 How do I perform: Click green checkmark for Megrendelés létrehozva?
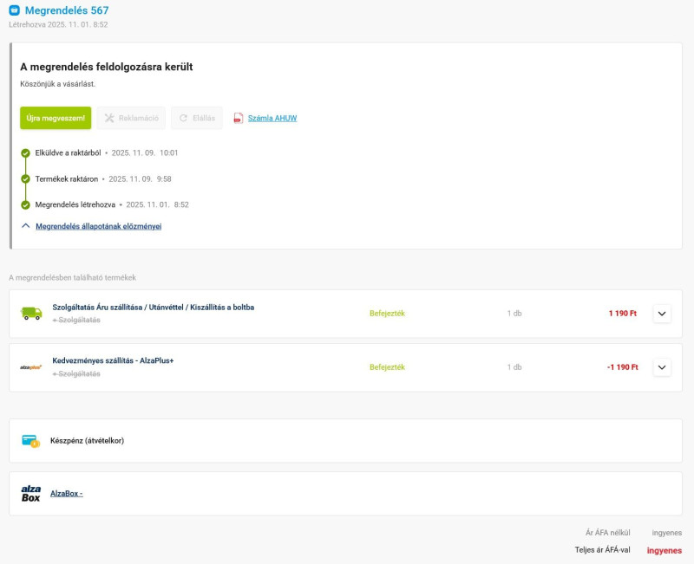pyautogui.click(x=25, y=204)
